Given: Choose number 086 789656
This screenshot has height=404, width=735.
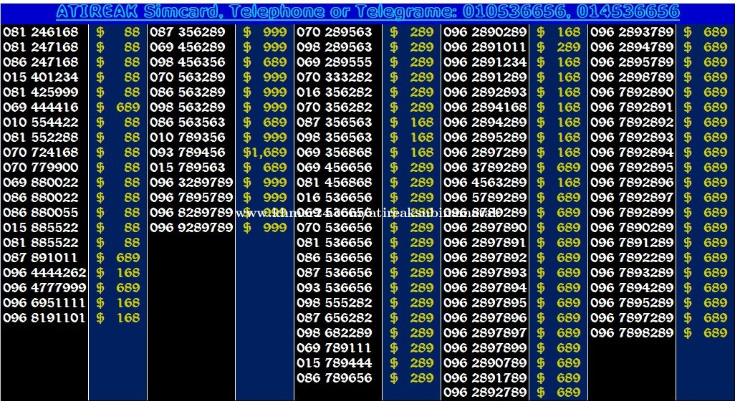Looking at the screenshot, I should click(x=335, y=377).
